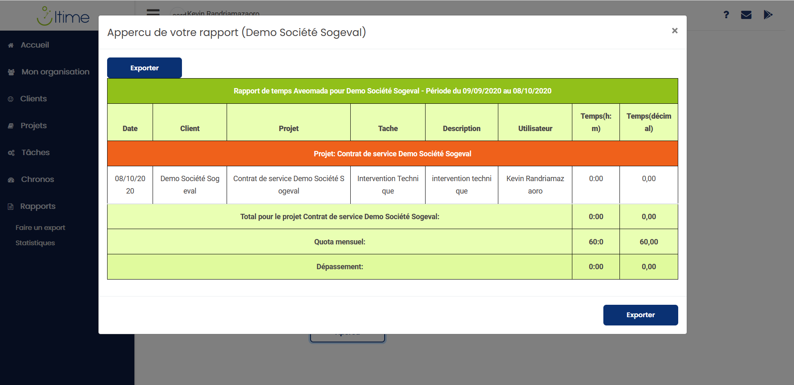
Task: Close the report preview dialog
Action: (x=674, y=31)
